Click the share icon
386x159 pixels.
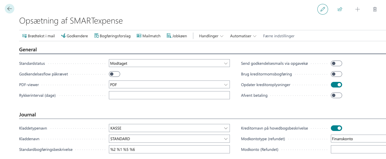coord(340,9)
